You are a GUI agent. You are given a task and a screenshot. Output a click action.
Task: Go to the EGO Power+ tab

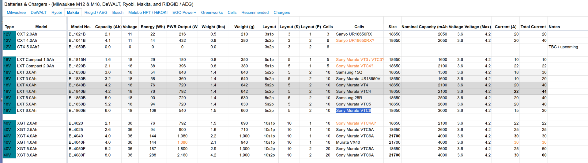point(184,13)
